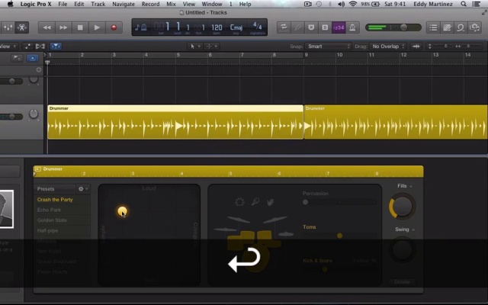Start playback with the Play button
Image resolution: width=488 pixels, height=305 pixels.
tap(97, 27)
